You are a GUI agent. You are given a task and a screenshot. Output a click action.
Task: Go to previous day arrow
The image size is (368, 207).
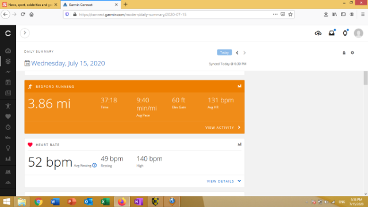(237, 53)
